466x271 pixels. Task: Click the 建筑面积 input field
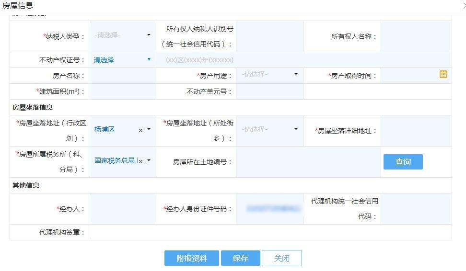coord(122,91)
